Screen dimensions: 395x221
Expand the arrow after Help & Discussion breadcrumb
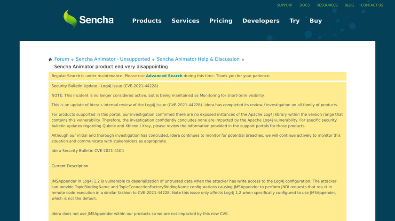pyautogui.click(x=243, y=60)
